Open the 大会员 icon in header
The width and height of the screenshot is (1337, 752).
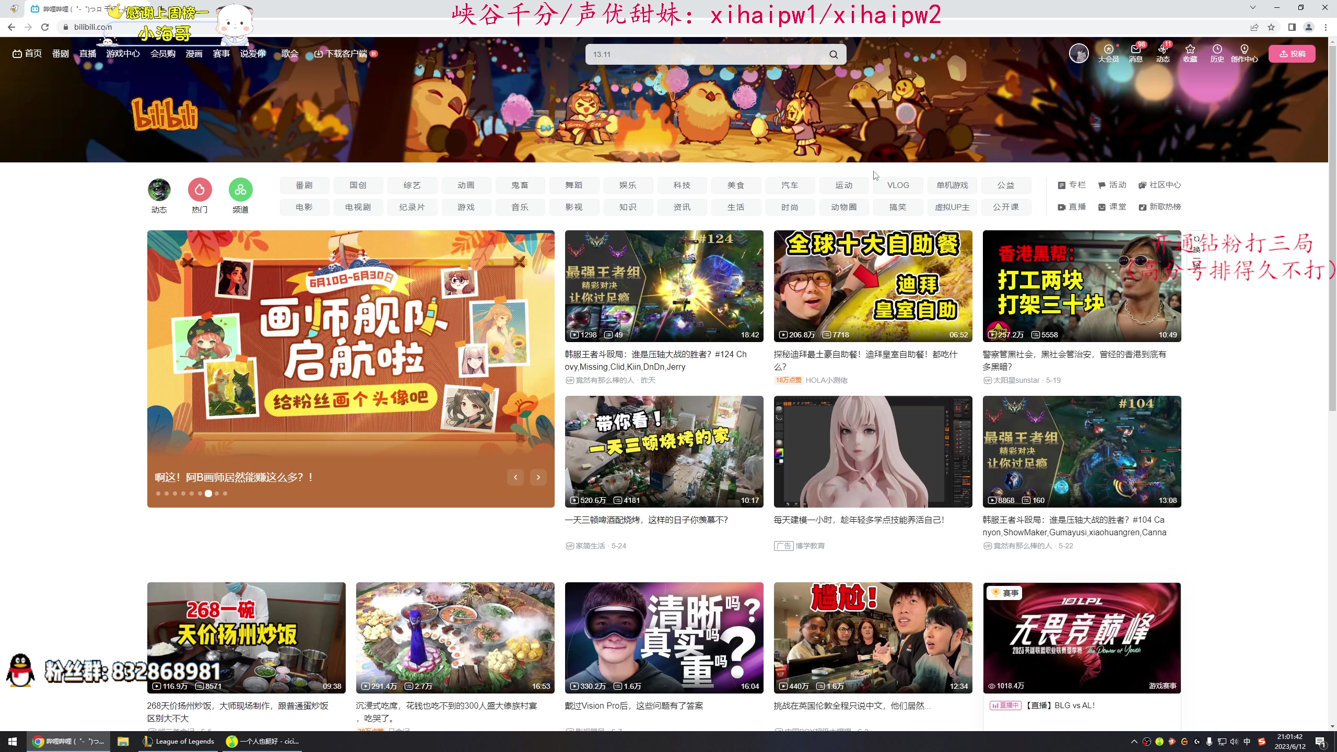point(1108,53)
